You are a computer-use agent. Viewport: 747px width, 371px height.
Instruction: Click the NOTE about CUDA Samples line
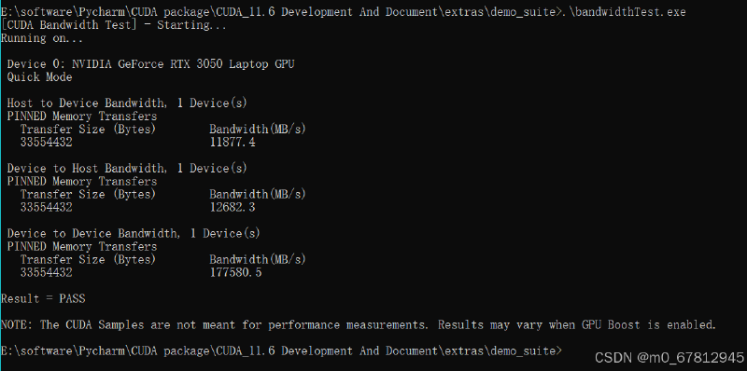click(359, 325)
